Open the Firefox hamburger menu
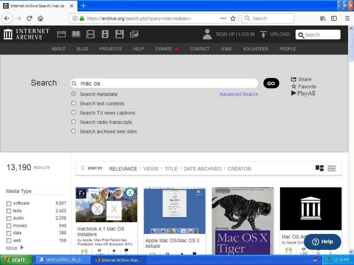The image size is (354, 265). (347, 19)
